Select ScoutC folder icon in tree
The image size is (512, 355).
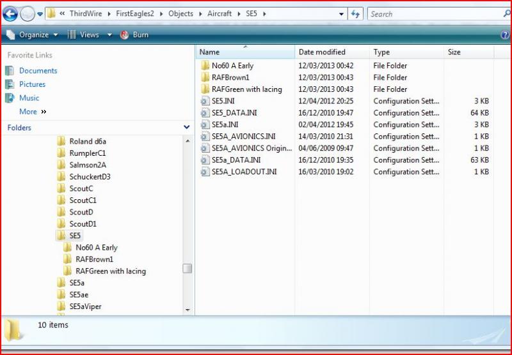(61, 188)
